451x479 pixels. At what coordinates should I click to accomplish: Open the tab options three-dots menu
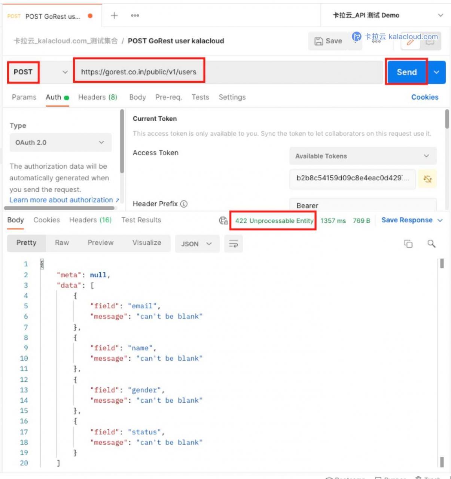point(135,16)
